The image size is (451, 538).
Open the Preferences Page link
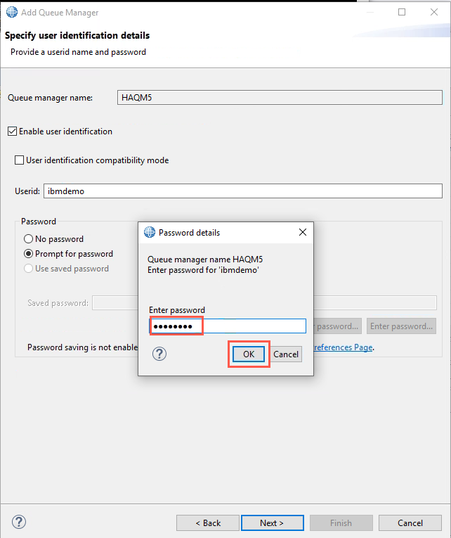tap(343, 347)
